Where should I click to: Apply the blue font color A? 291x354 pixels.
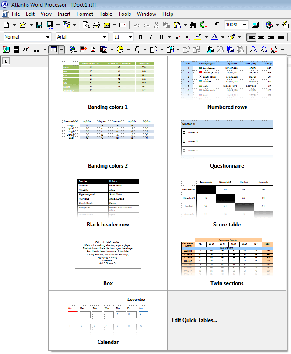[x=214, y=37]
